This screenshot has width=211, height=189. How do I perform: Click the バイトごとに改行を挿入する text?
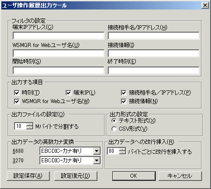[x=160, y=151]
